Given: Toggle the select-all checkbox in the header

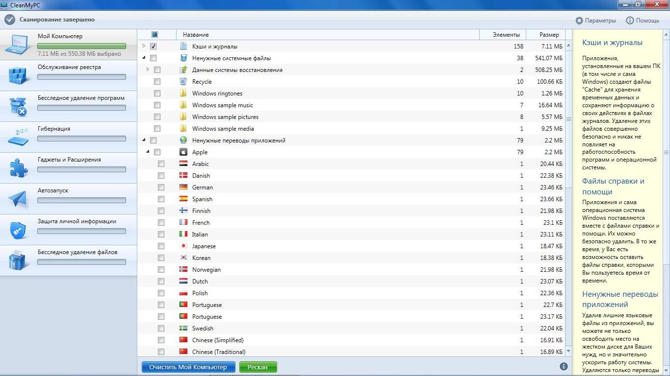Looking at the screenshot, I should pos(155,35).
